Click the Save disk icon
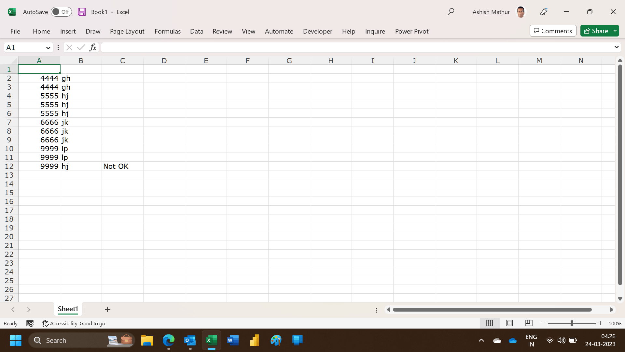Image resolution: width=625 pixels, height=352 pixels. pyautogui.click(x=82, y=12)
